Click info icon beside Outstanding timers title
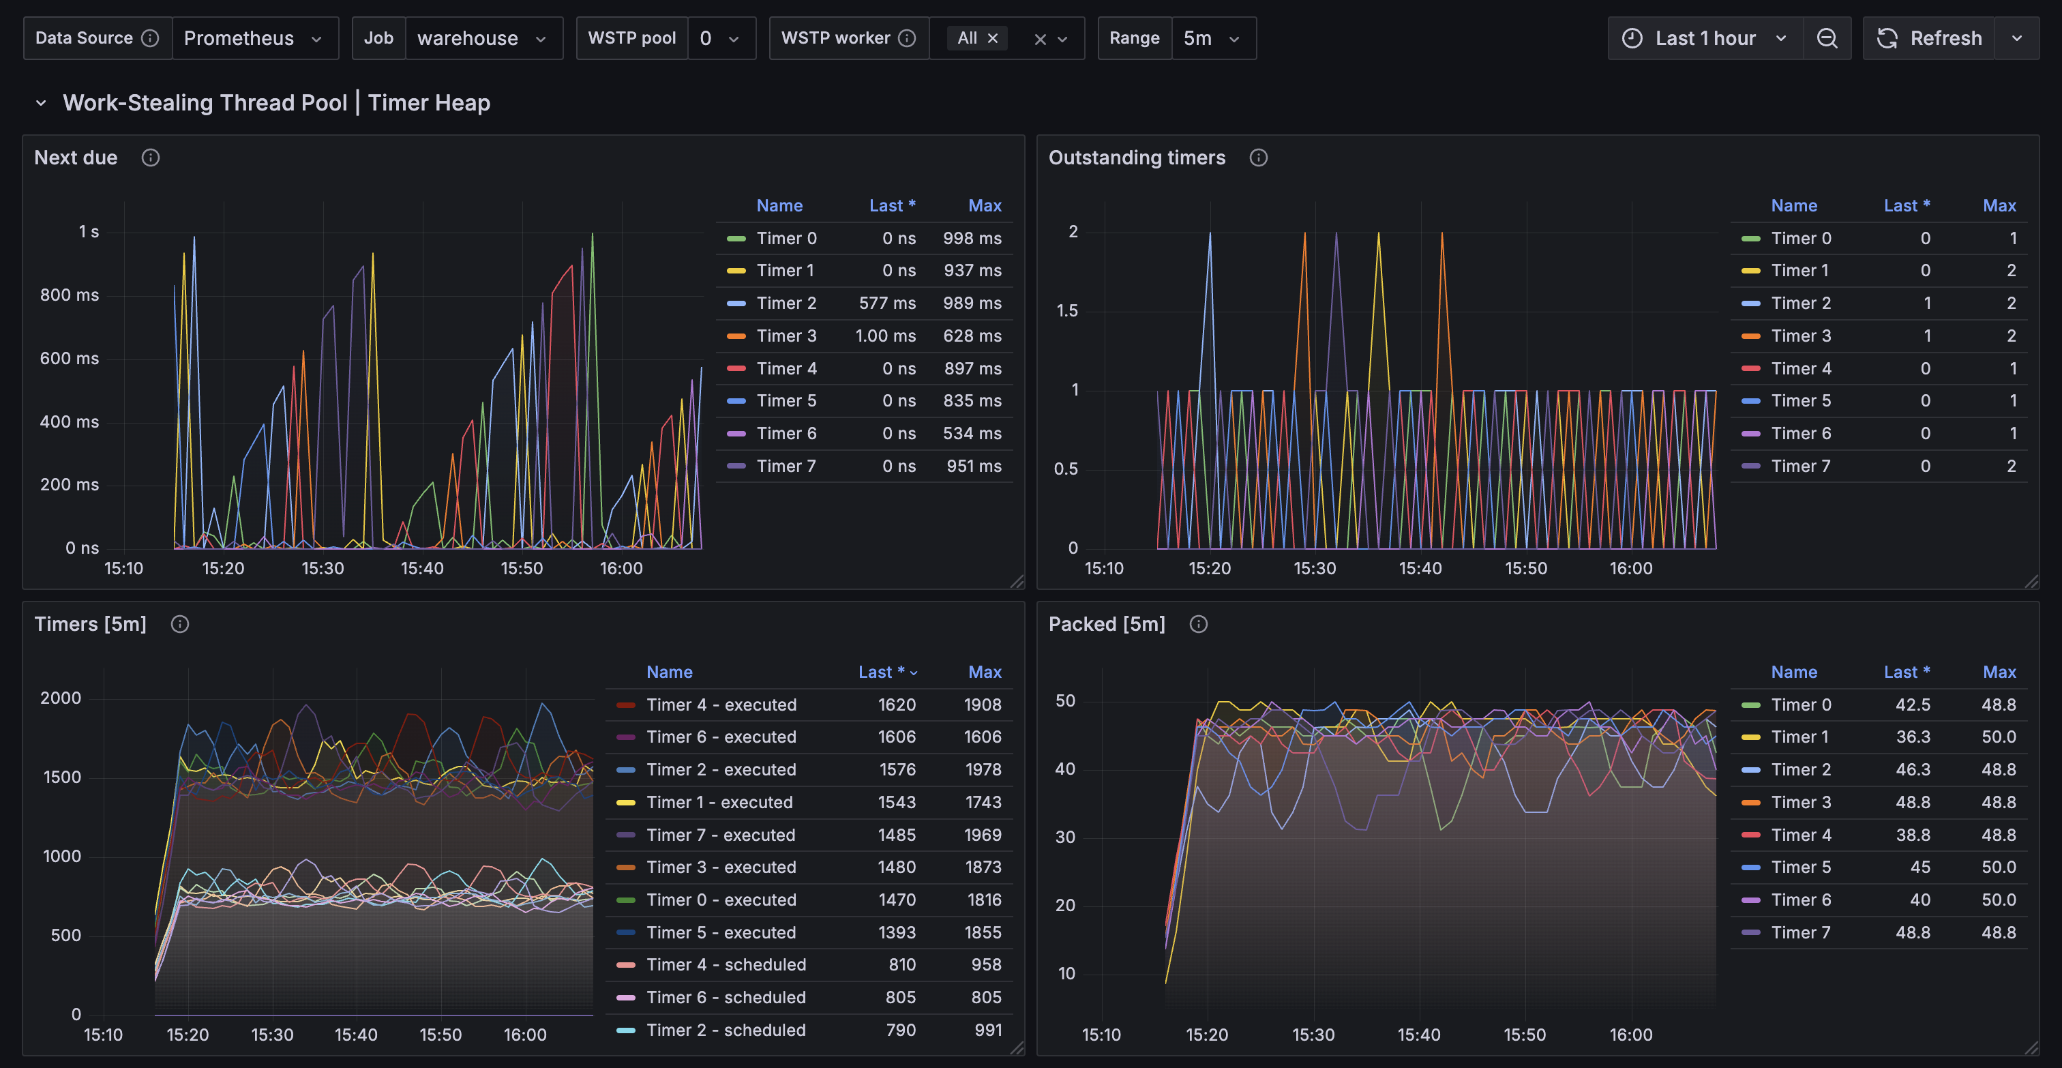2062x1068 pixels. pos(1258,158)
